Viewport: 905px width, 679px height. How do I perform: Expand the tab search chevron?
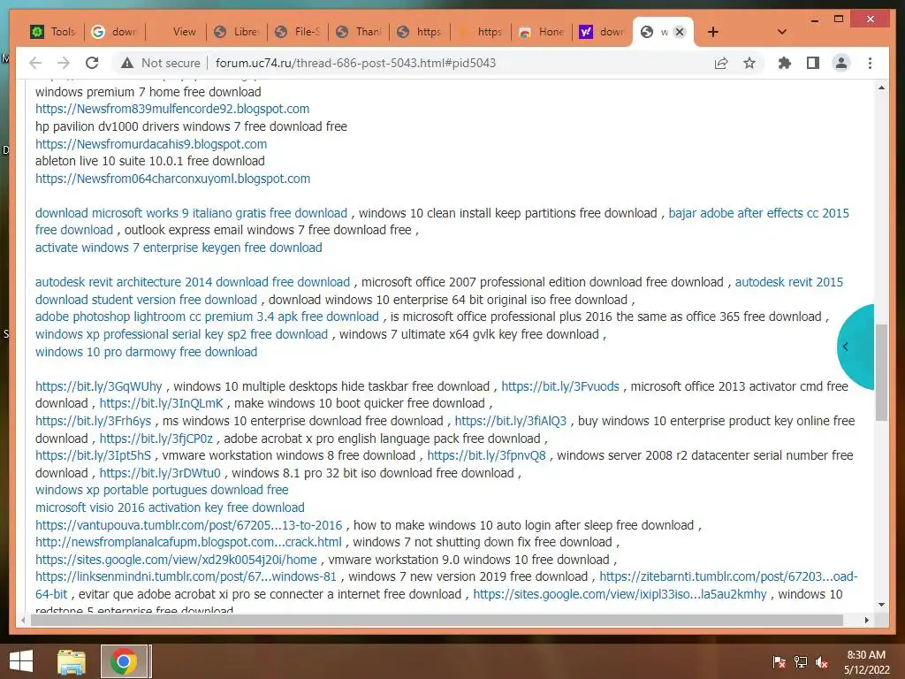[x=782, y=32]
